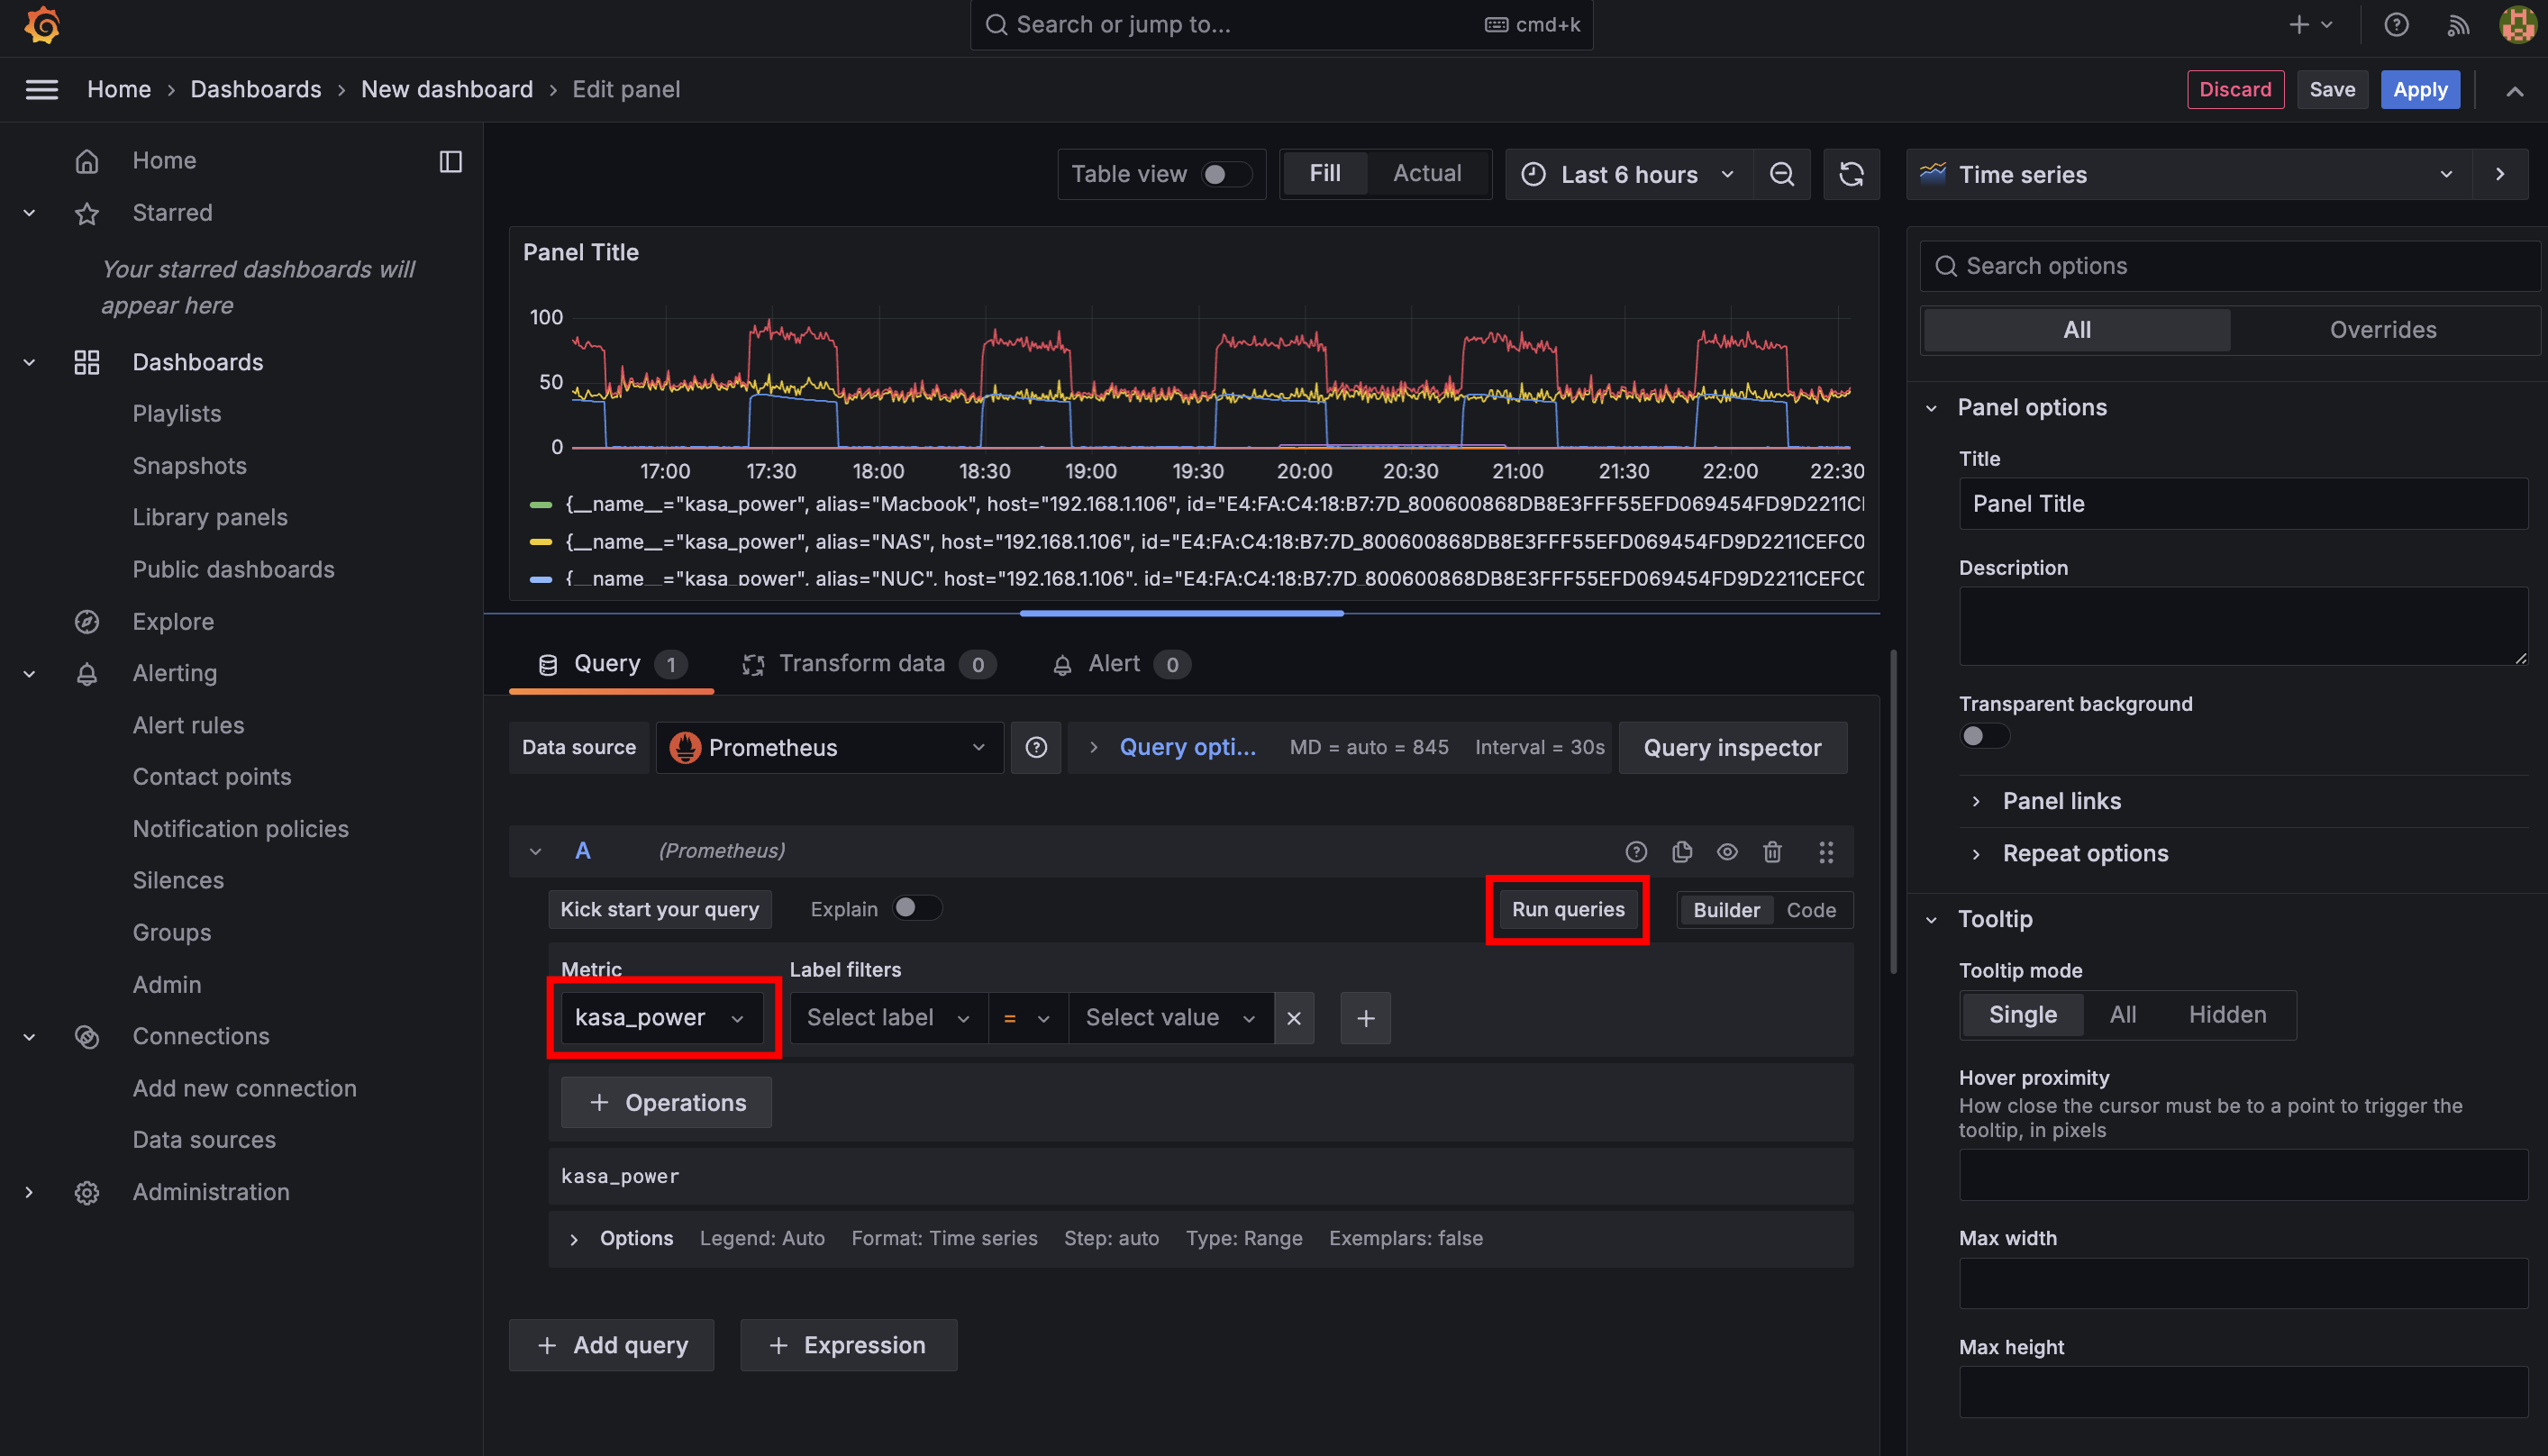Click the data source help icon
The width and height of the screenshot is (2548, 1456).
pos(1036,747)
